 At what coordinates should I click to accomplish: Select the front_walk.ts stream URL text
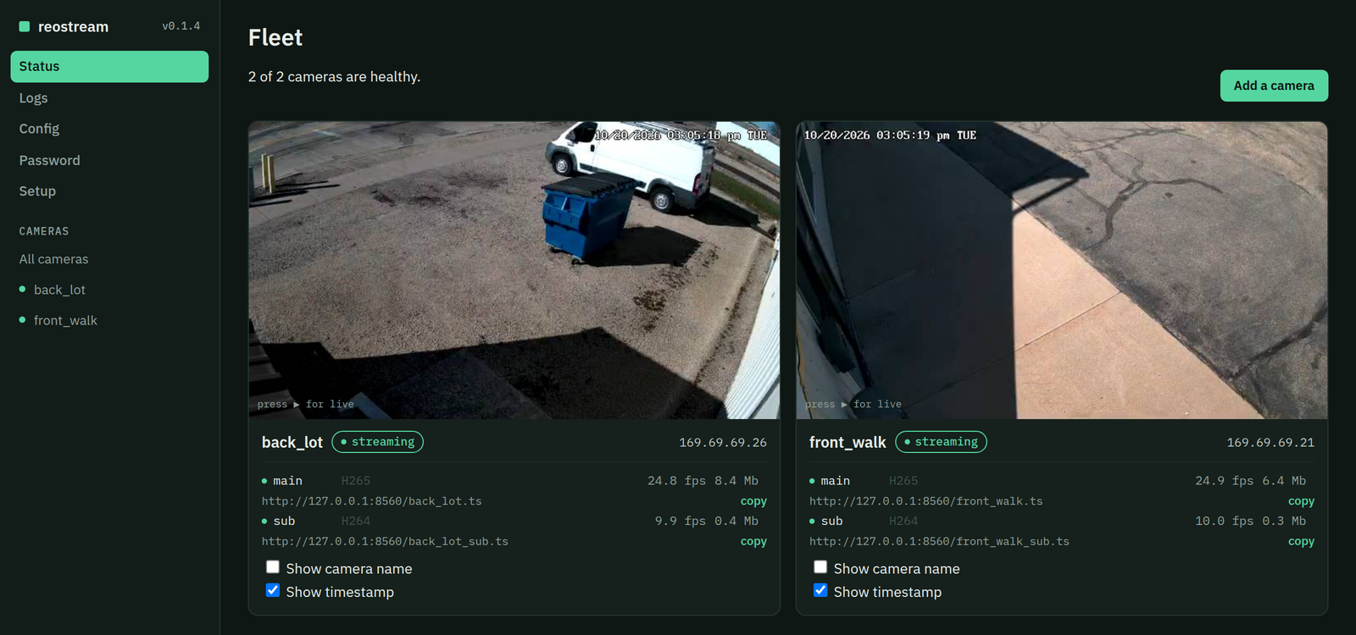925,501
